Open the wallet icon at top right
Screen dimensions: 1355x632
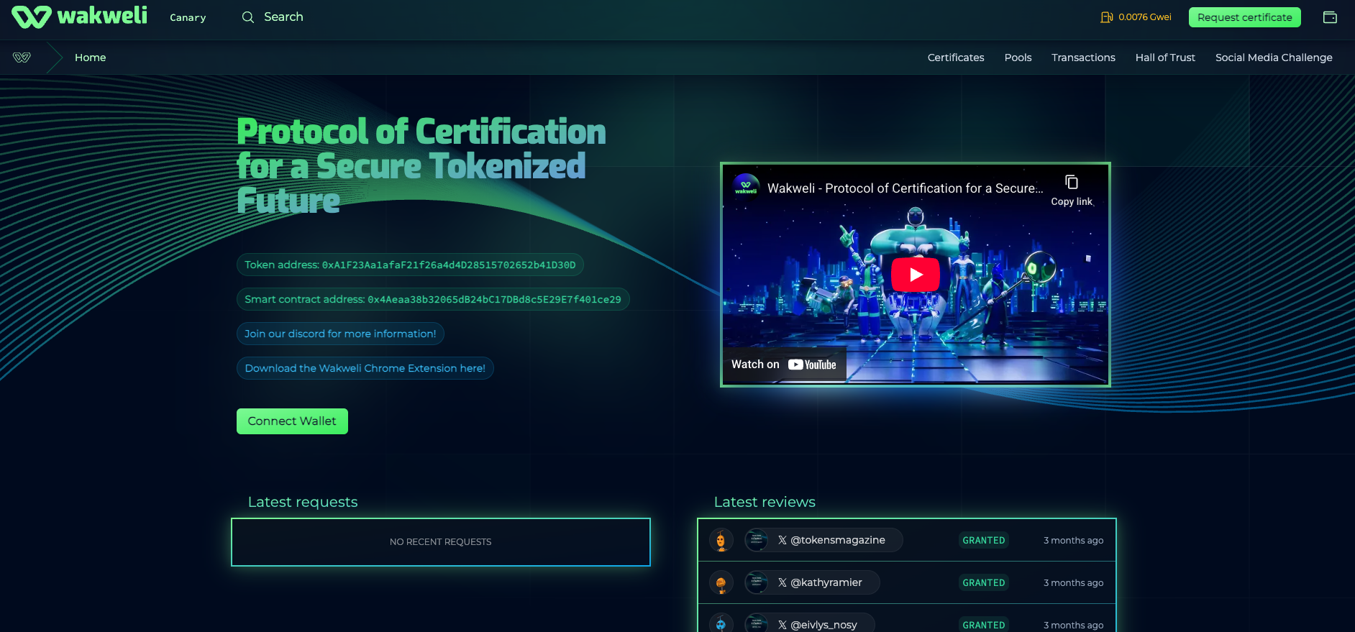(x=1330, y=17)
